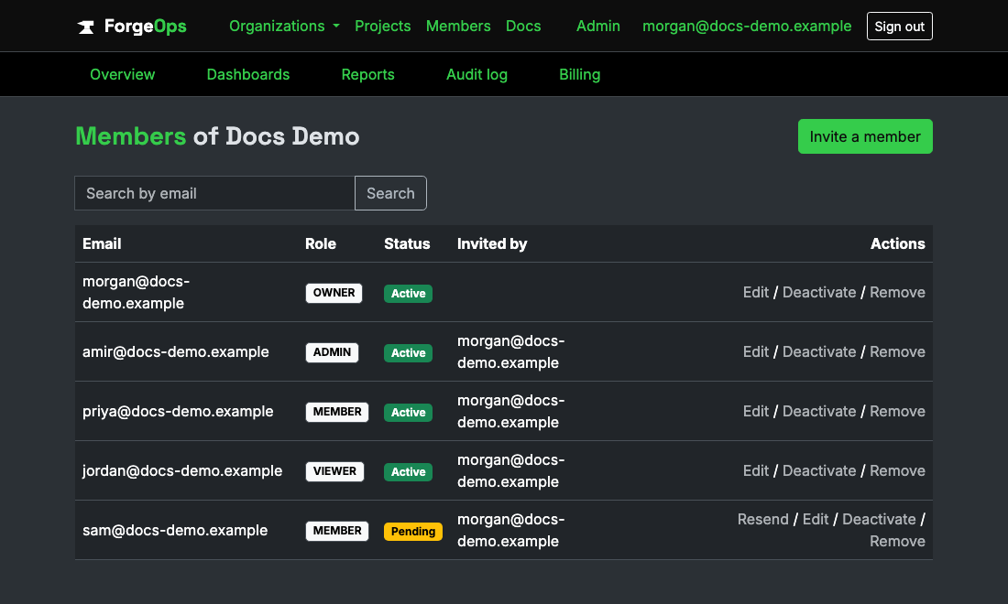This screenshot has height=604, width=1008.
Task: Click the ADMIN role badge
Action: coord(332,352)
